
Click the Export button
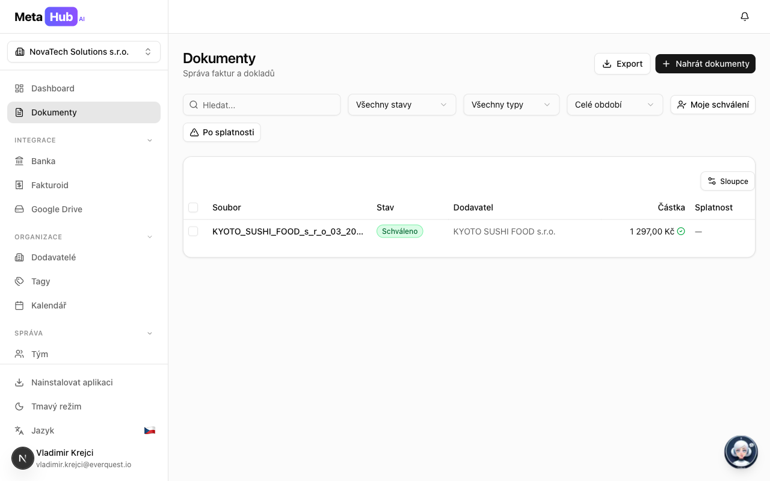622,64
